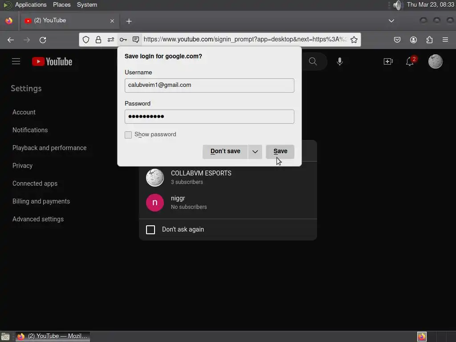Click the forward navigation arrow

click(27, 40)
